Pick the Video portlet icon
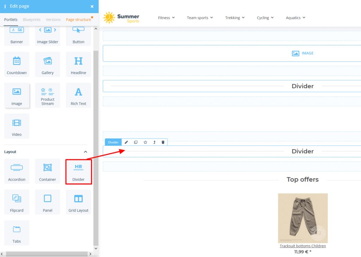 click(17, 126)
